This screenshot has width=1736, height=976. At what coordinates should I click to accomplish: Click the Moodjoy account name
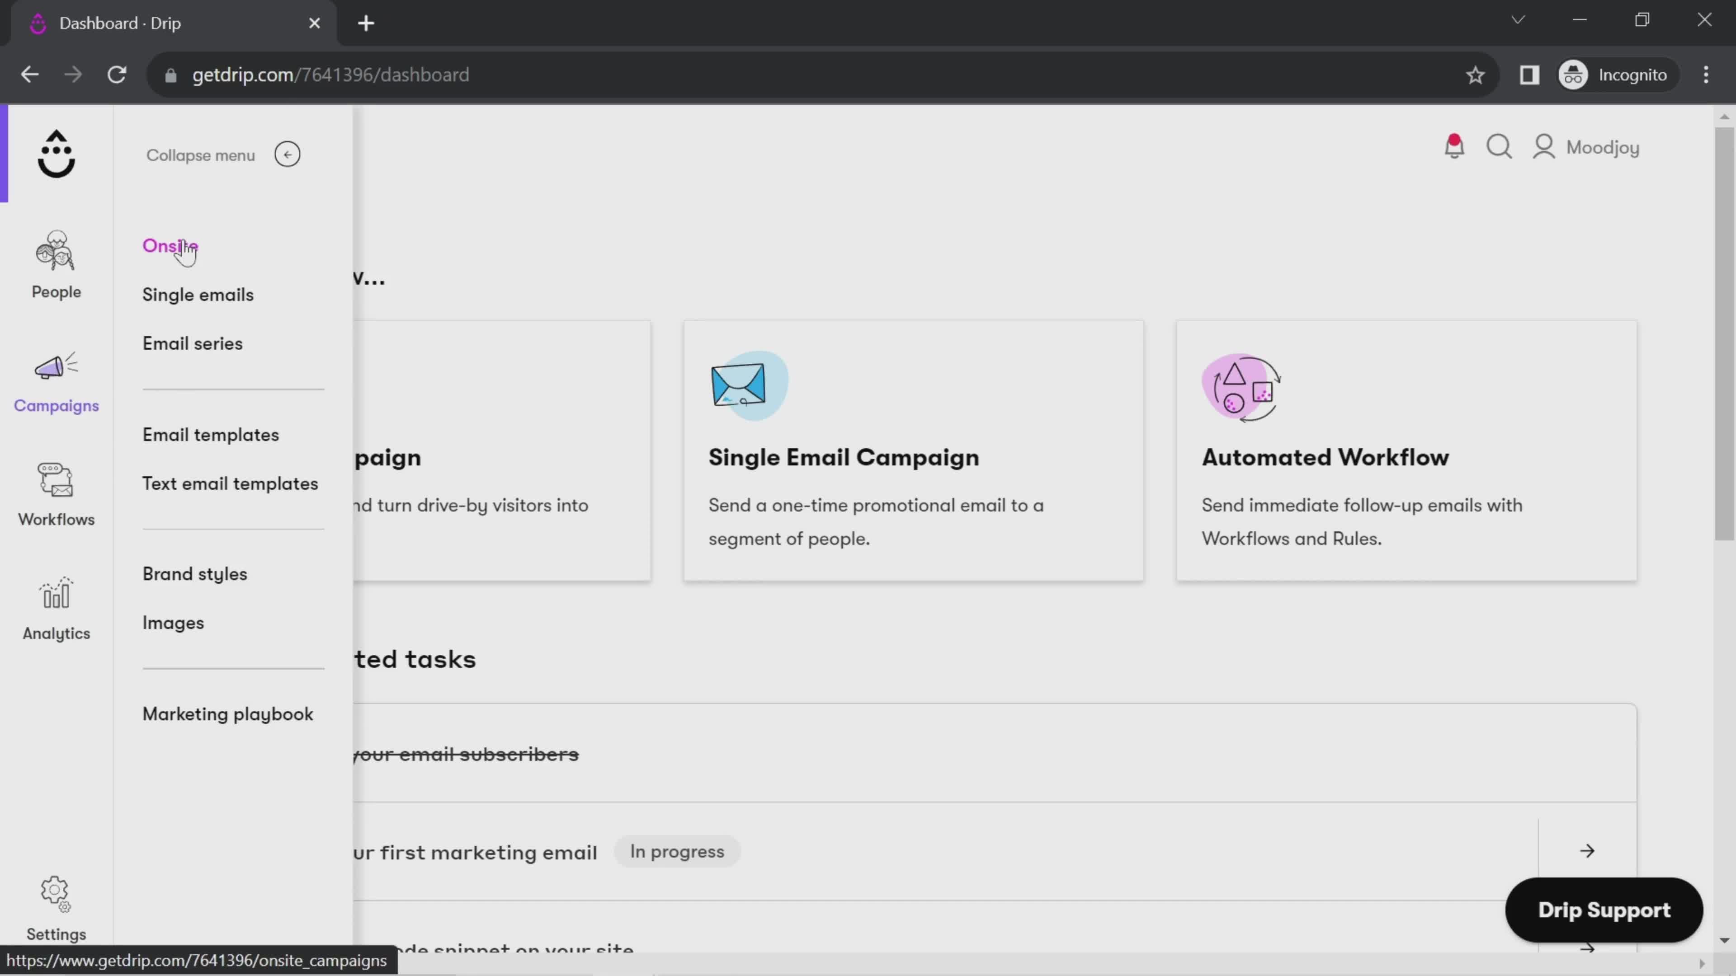point(1603,147)
